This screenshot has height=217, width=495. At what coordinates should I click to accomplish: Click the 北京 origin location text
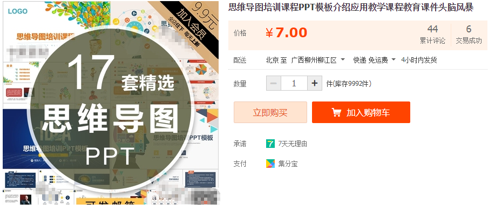[272, 60]
